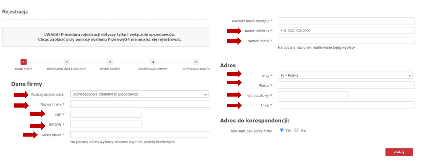Viewport: 421px width, 161px height.
Task: Click into the Miasto field
Action: tap(346, 85)
